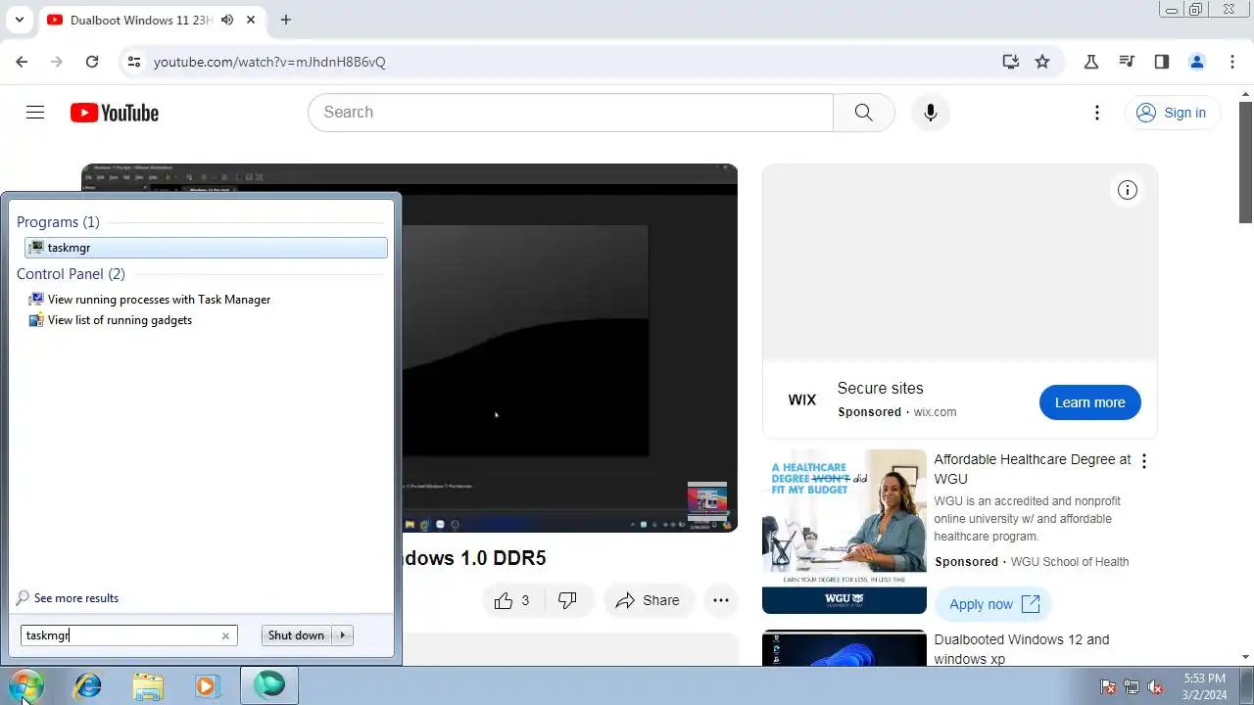
Task: Click WGU healthcare ad thumbnail
Action: [844, 532]
